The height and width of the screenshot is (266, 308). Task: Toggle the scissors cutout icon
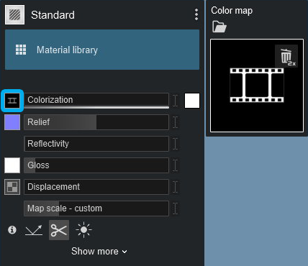pos(59,230)
